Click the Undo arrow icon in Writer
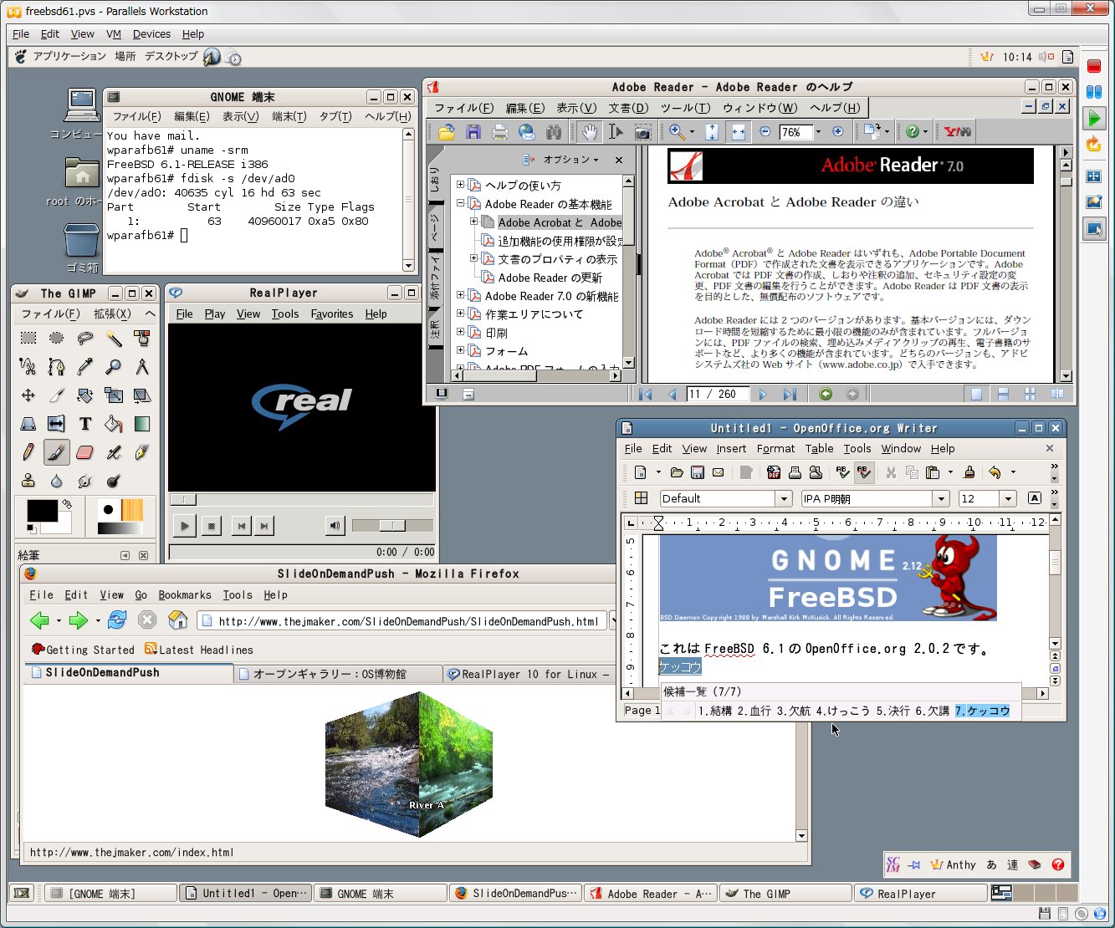Image resolution: width=1115 pixels, height=928 pixels. tap(994, 472)
